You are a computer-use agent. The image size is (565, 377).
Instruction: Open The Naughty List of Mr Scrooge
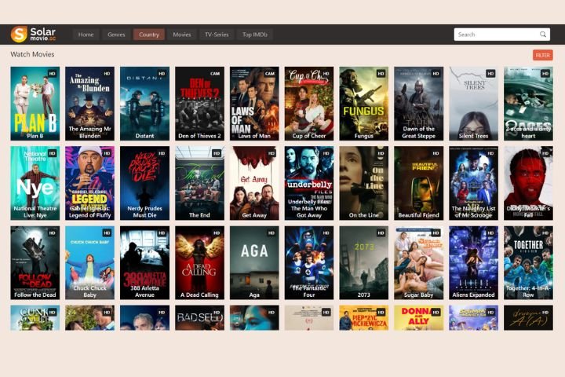coord(473,183)
